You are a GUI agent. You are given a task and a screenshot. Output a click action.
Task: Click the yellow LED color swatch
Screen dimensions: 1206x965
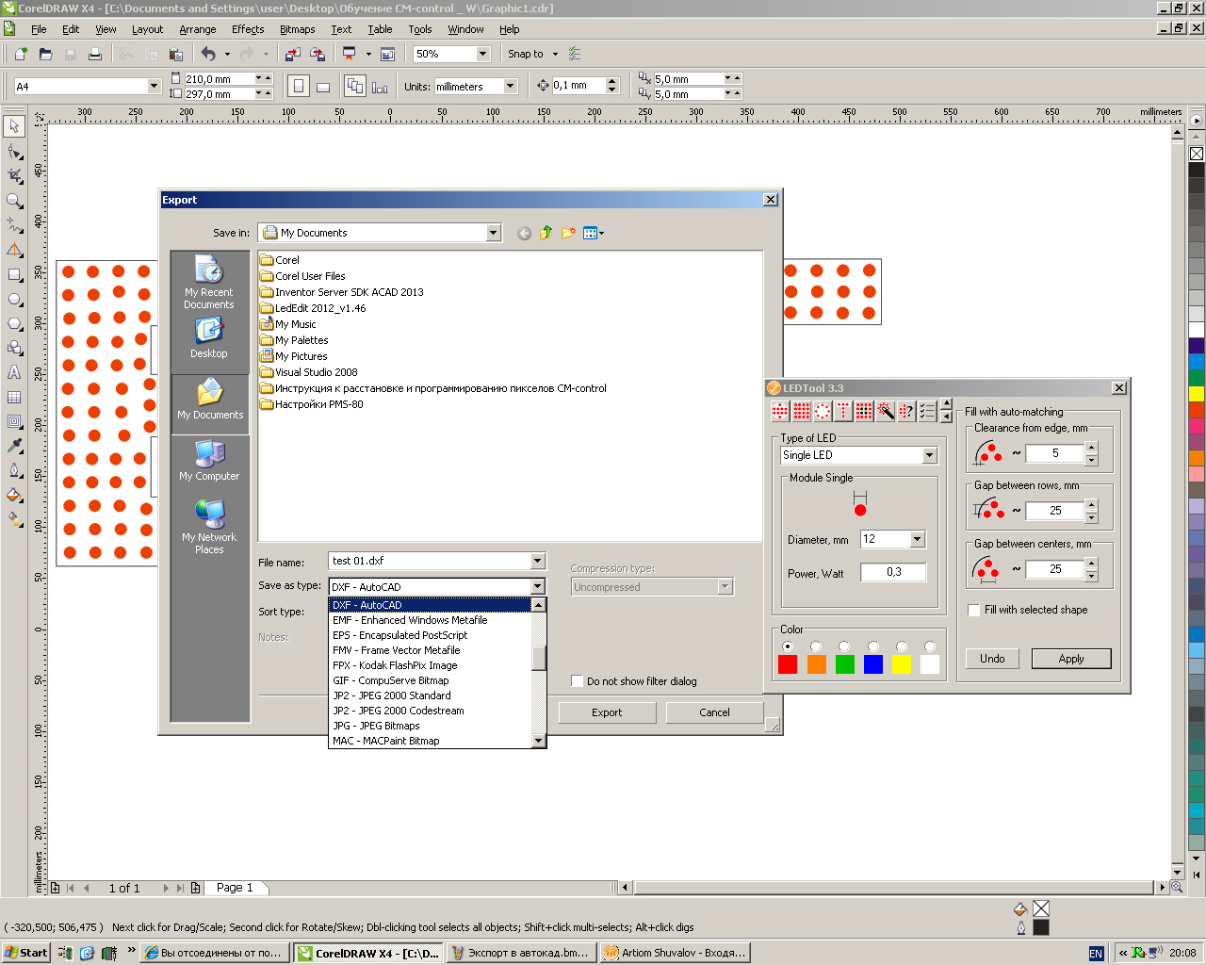902,664
